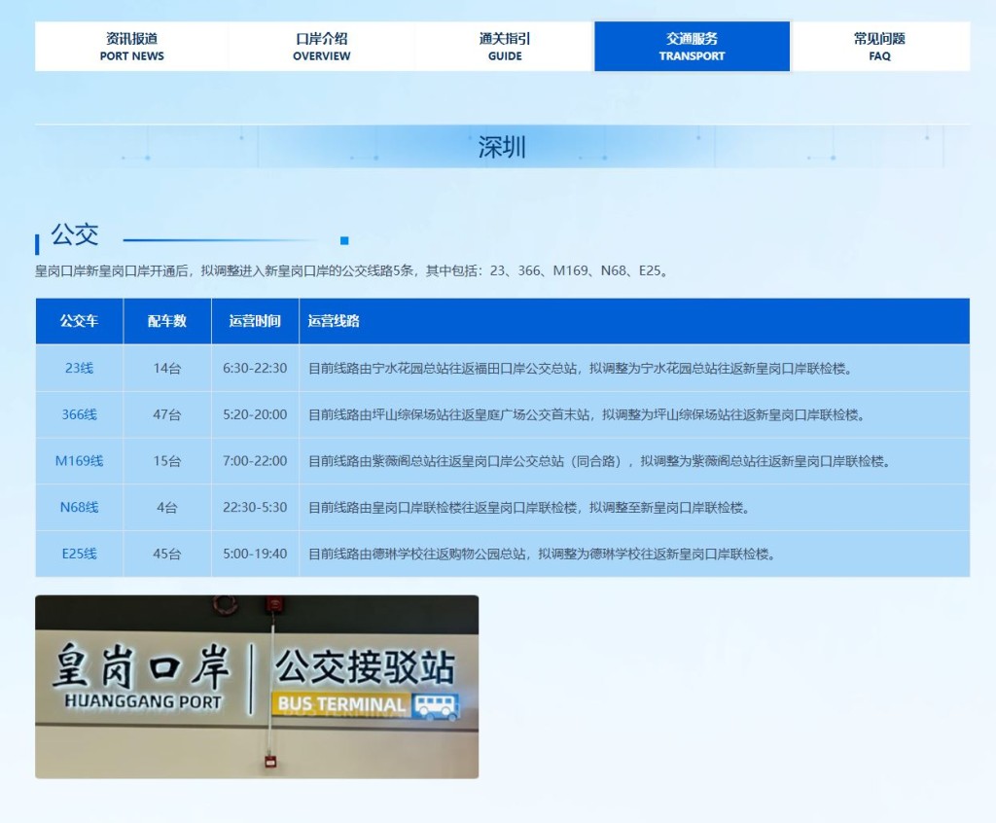
Task: Click the 紫薇阁总站 route description text
Action: pos(601,461)
